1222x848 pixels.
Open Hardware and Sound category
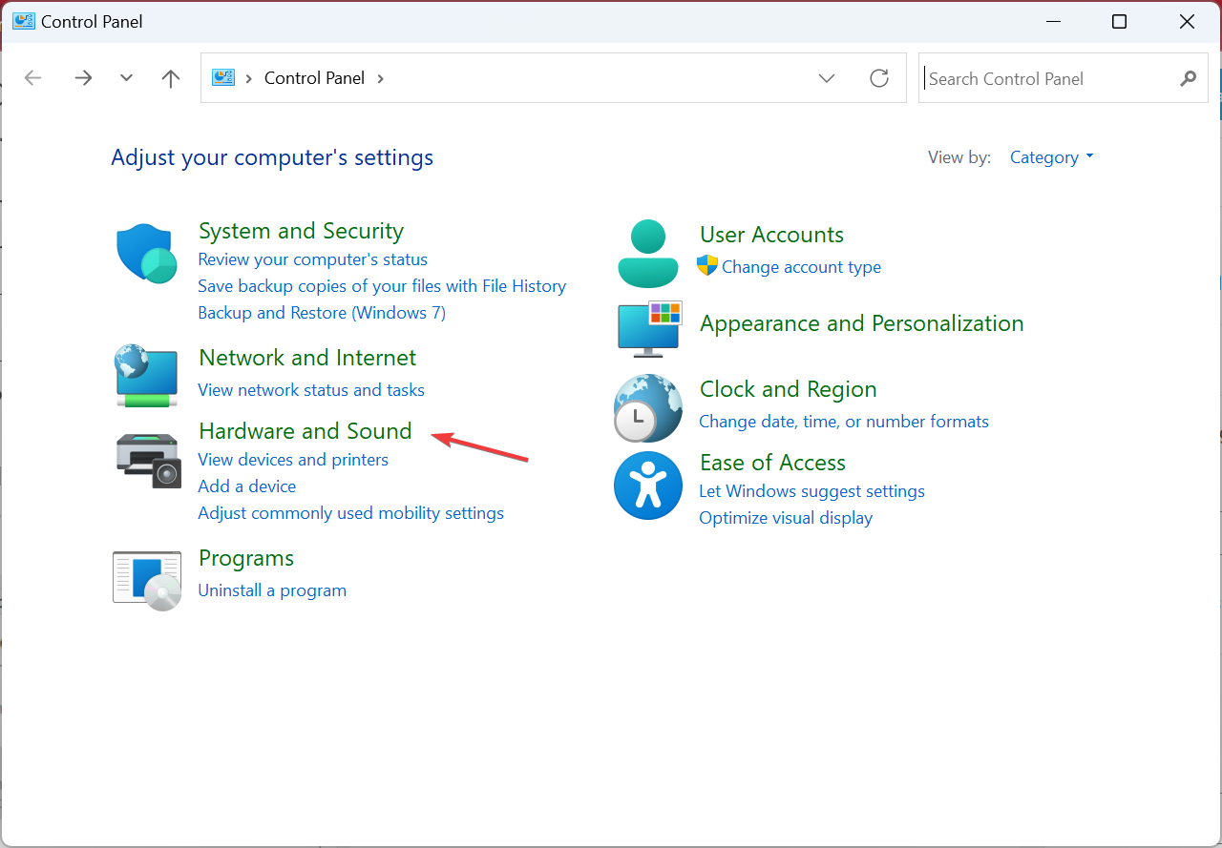coord(305,431)
